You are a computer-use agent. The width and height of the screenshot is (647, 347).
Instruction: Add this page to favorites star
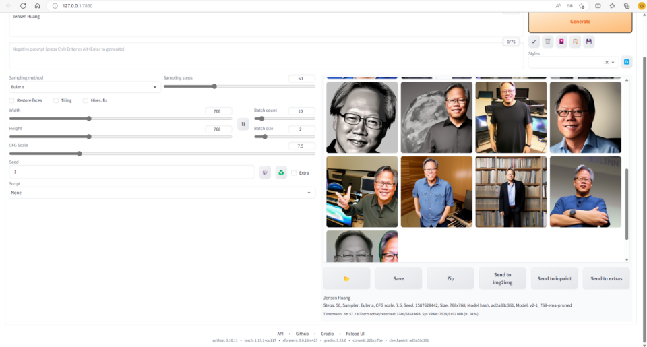point(582,6)
